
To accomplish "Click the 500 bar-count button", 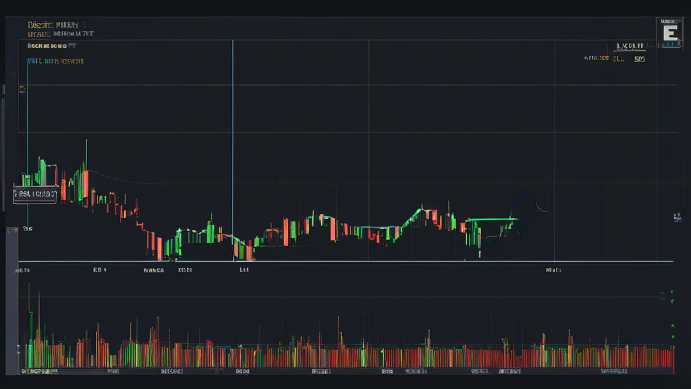I will click(640, 58).
